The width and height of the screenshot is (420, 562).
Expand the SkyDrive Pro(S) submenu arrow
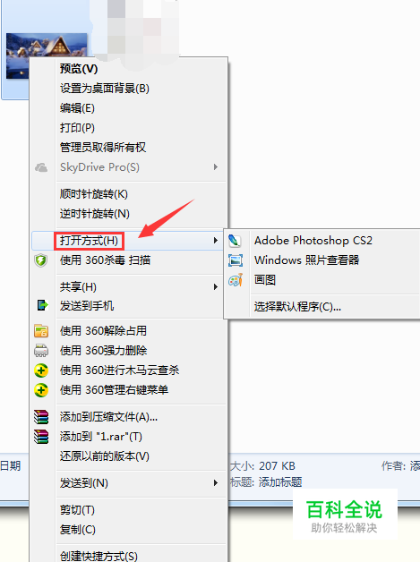[x=216, y=167]
